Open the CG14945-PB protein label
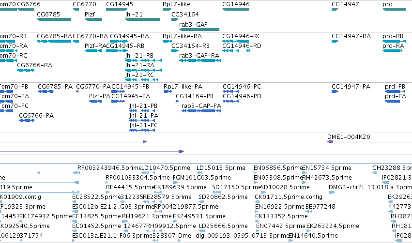The image size is (412, 243). pos(130,87)
